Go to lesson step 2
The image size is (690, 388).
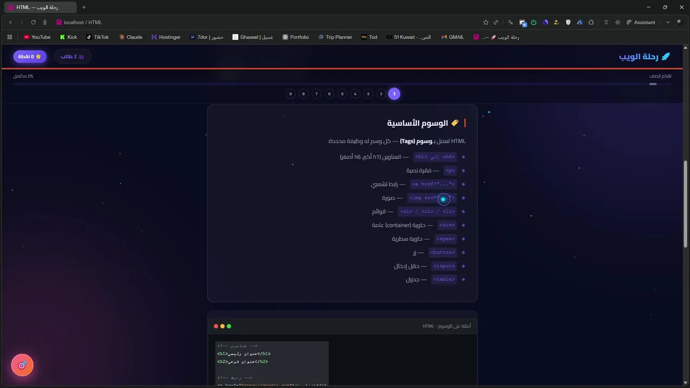pyautogui.click(x=381, y=94)
